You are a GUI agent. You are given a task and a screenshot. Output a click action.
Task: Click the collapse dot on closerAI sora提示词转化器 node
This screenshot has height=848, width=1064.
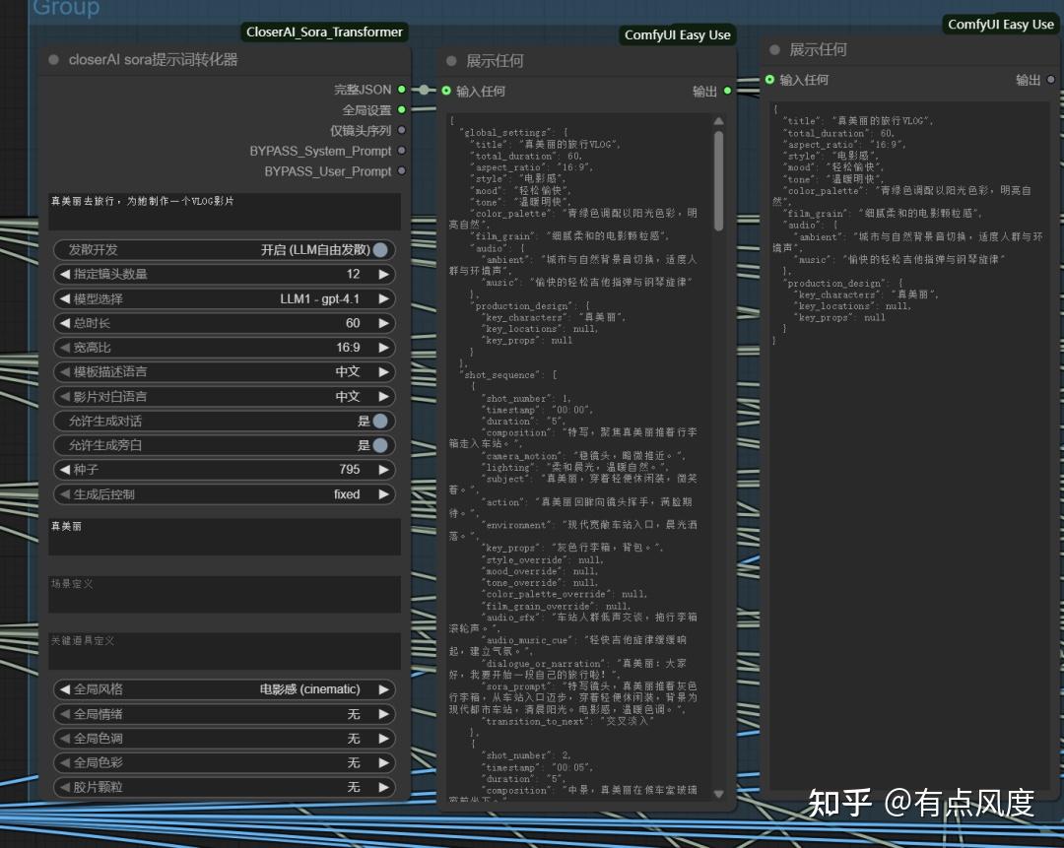point(53,59)
